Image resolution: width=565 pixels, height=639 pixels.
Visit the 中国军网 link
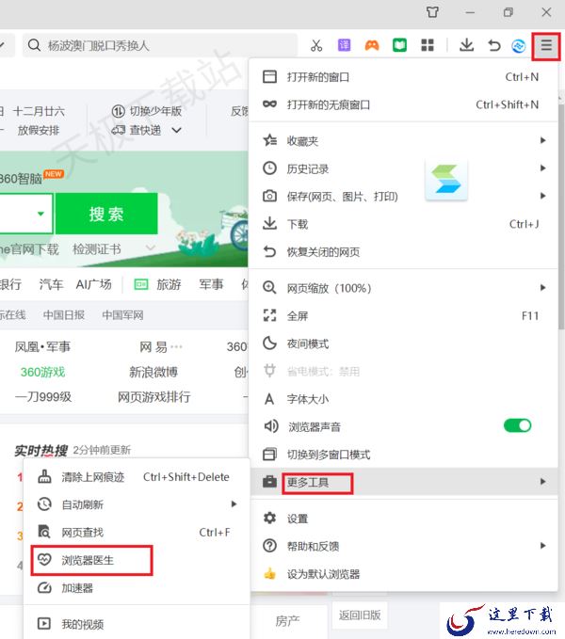pos(122,315)
